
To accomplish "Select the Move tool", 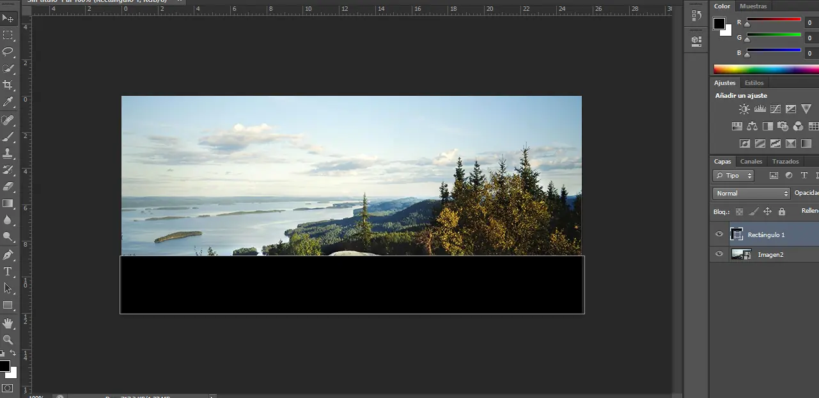I will (x=8, y=19).
